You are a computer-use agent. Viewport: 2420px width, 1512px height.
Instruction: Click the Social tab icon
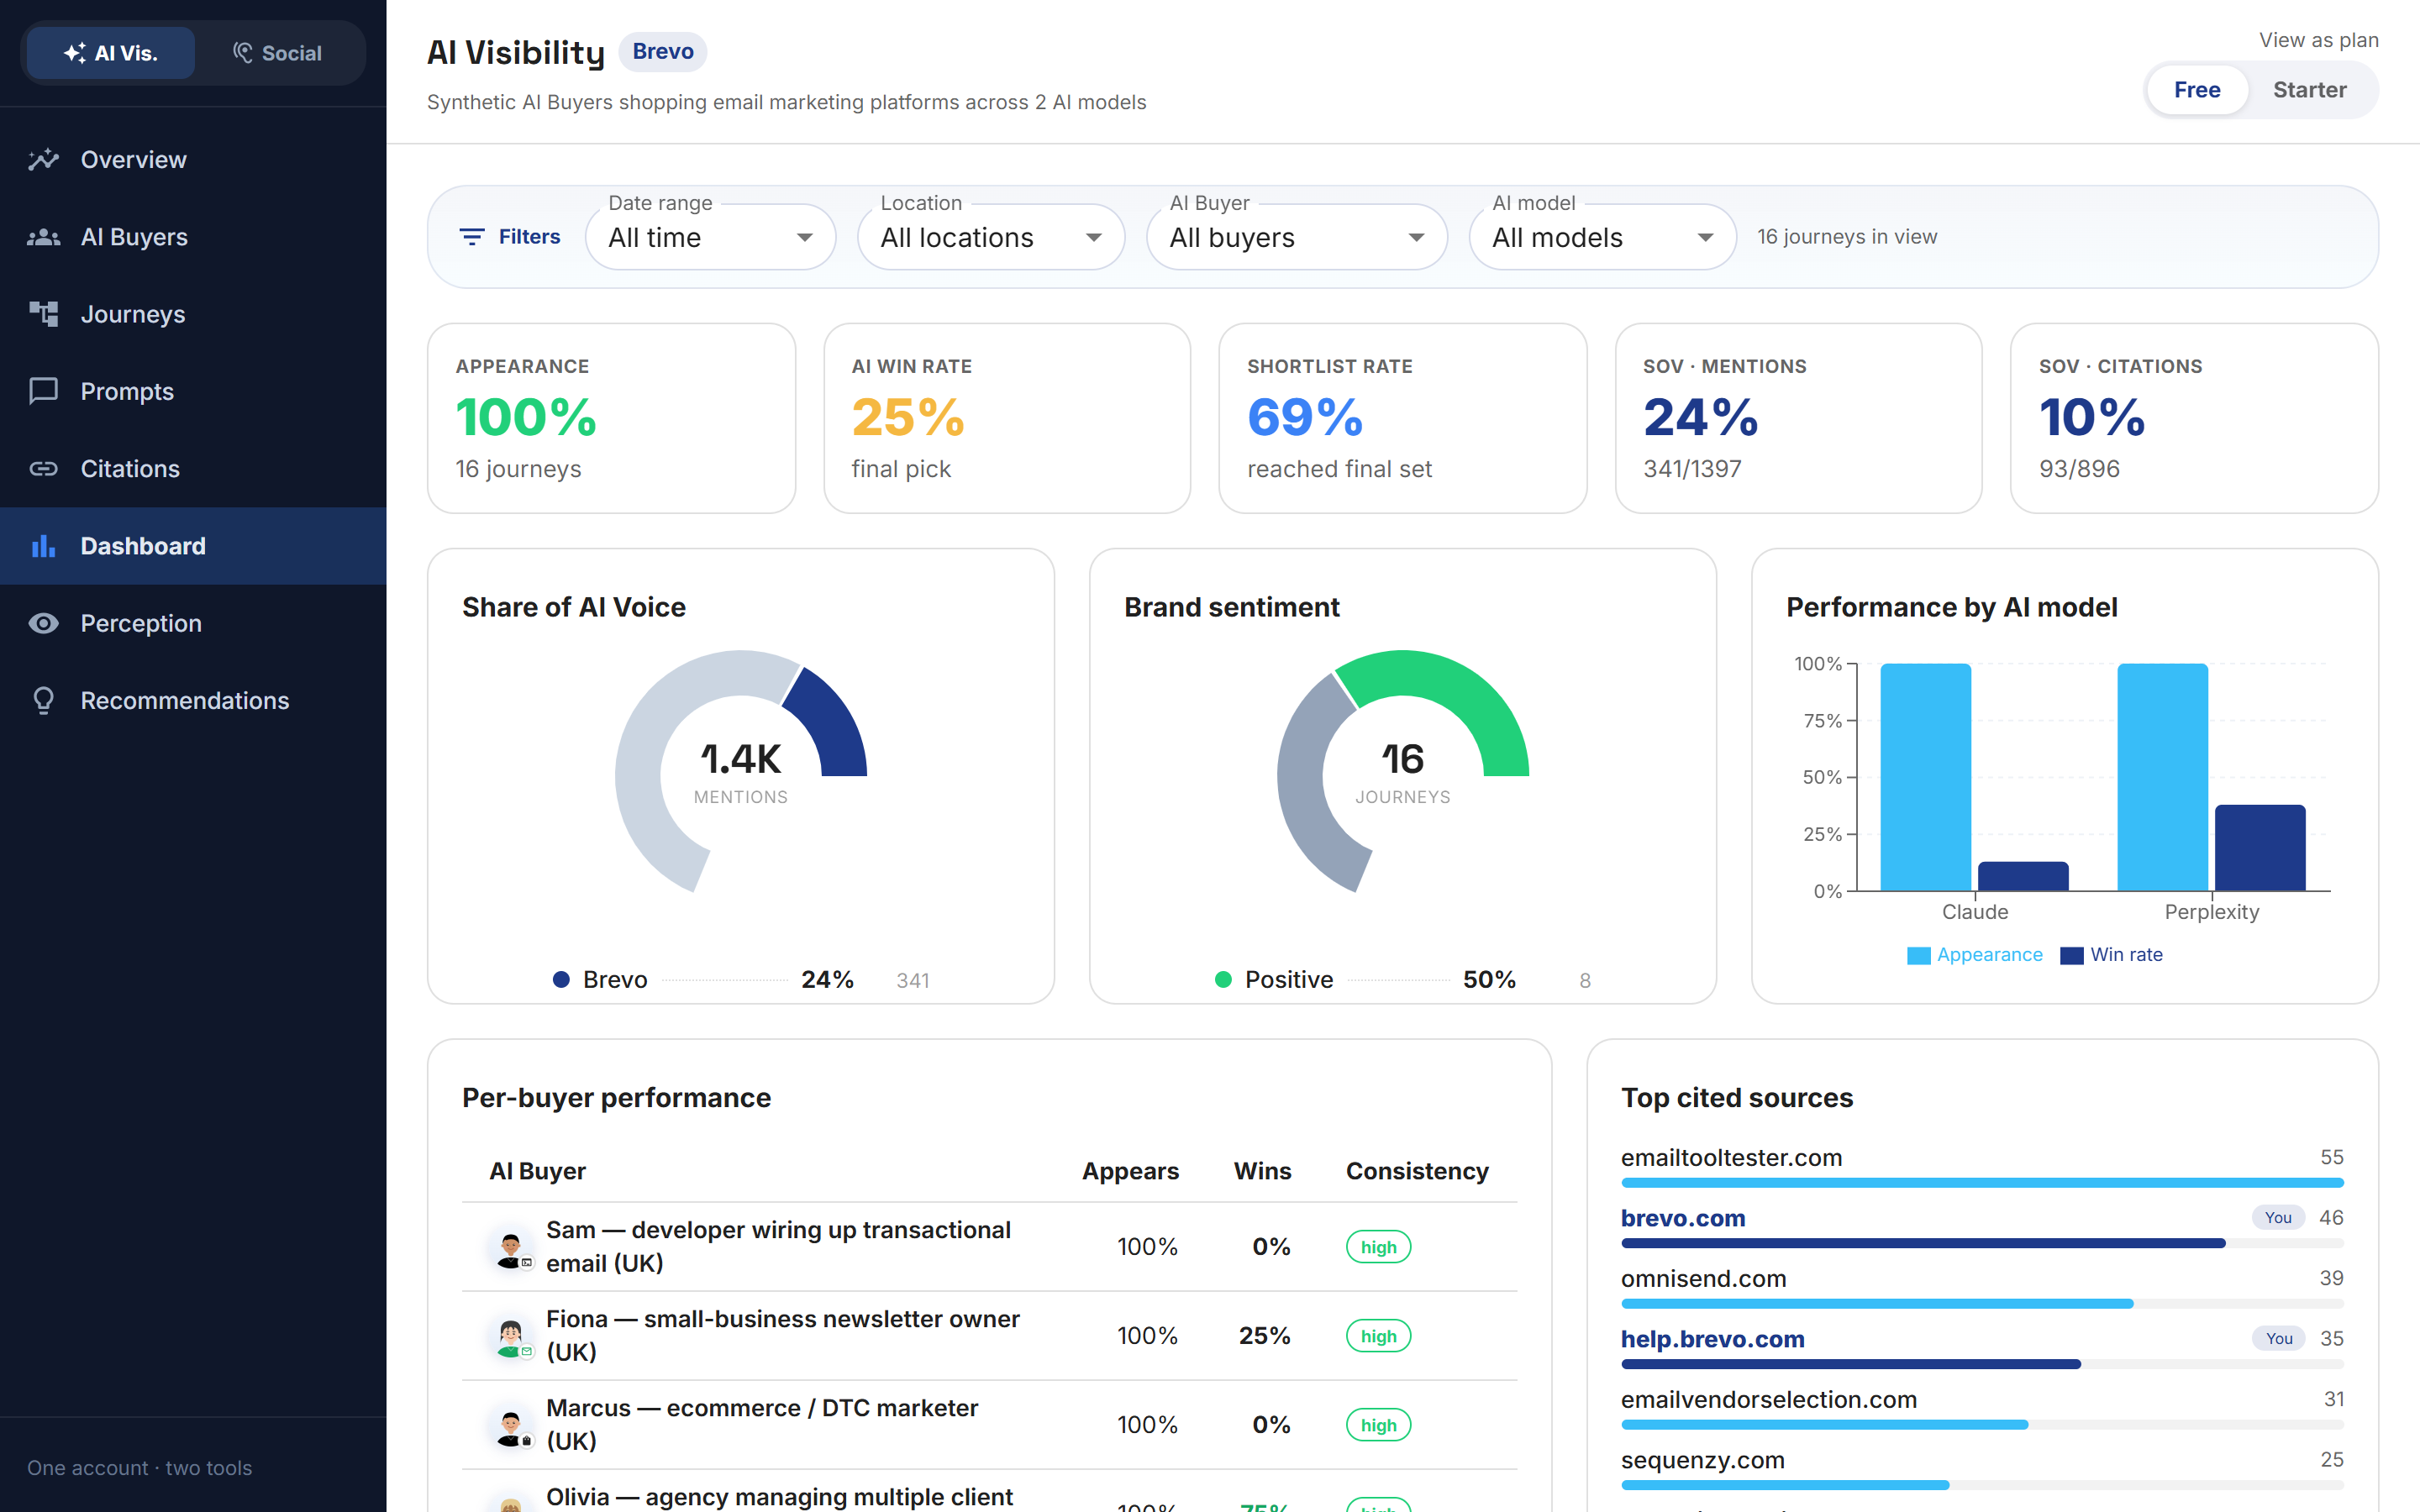pyautogui.click(x=242, y=53)
